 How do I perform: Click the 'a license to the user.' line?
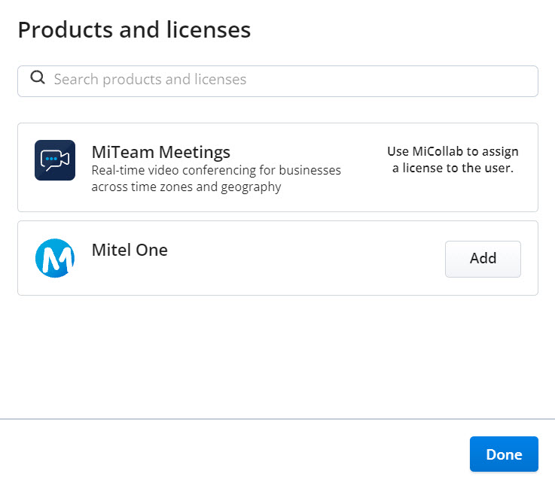pyautogui.click(x=453, y=168)
